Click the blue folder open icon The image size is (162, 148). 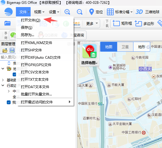7,23
